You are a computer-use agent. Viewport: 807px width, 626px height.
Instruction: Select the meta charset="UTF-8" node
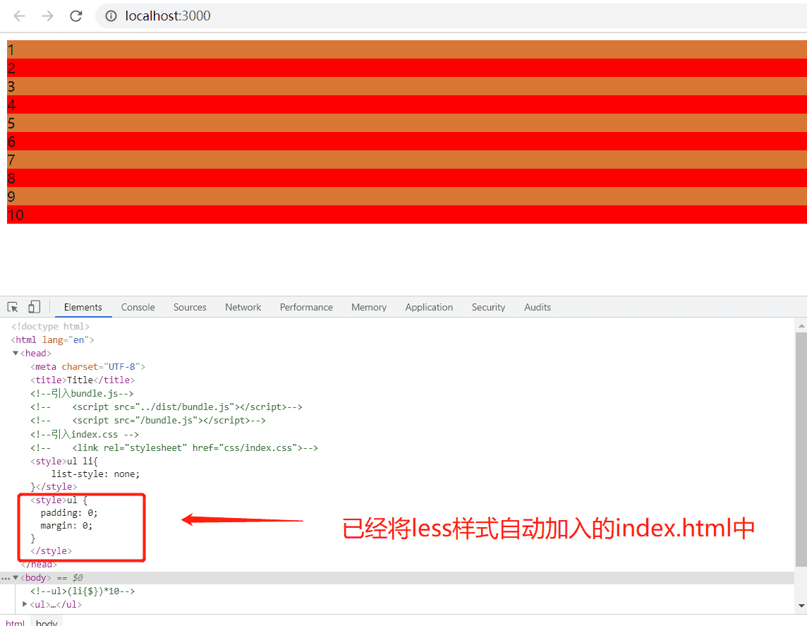(87, 366)
